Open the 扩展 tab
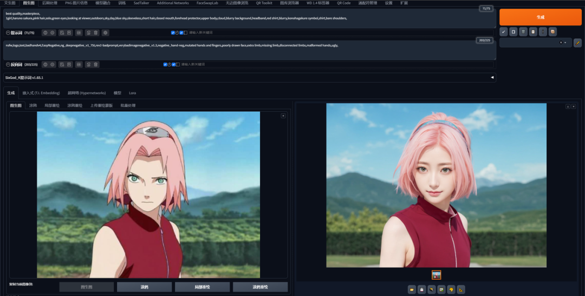 pos(404,3)
